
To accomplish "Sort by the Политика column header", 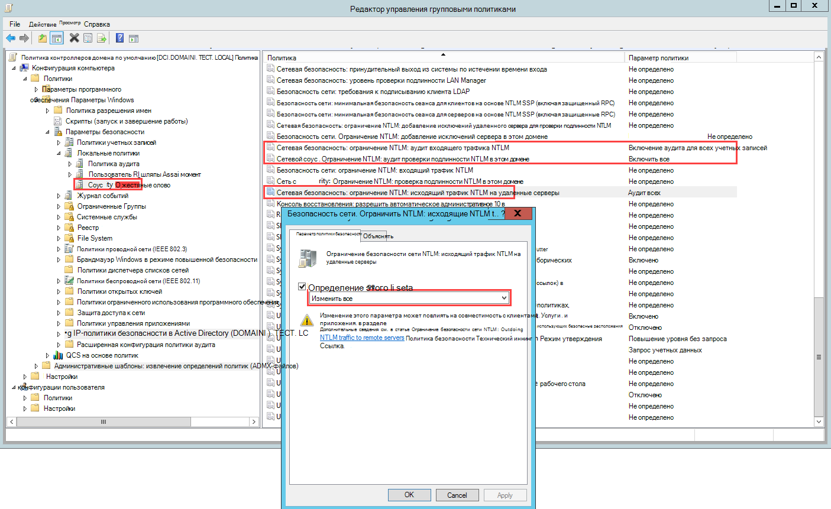I will pos(444,57).
